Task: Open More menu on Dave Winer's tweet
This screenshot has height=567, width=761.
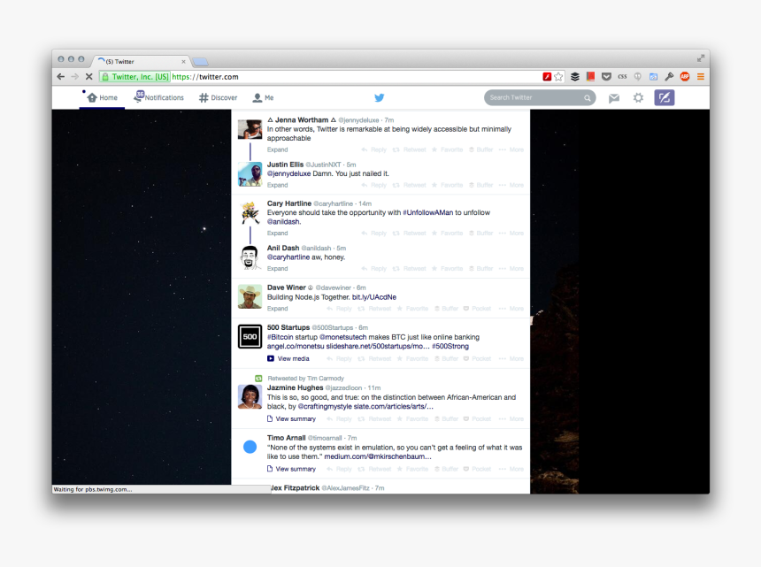Action: click(511, 309)
